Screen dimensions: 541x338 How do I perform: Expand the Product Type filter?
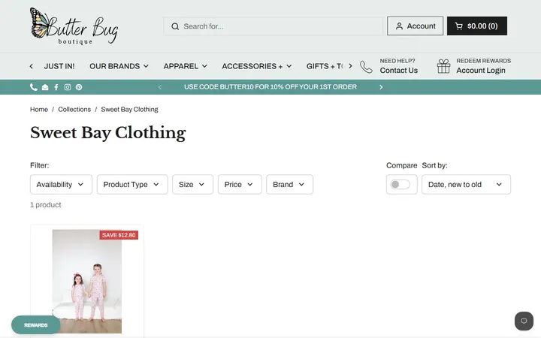click(x=132, y=185)
